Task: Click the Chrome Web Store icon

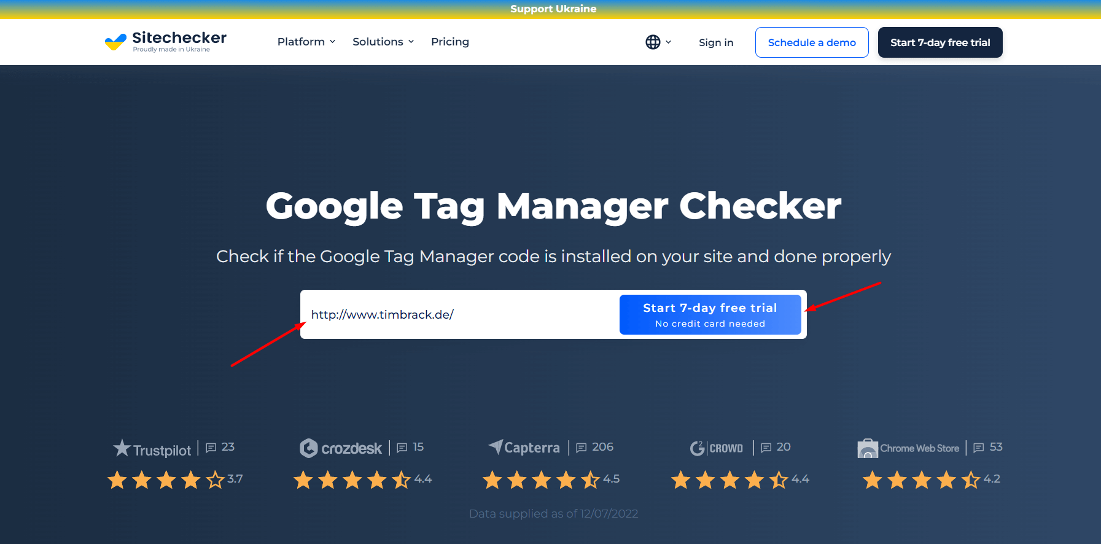Action: point(868,448)
